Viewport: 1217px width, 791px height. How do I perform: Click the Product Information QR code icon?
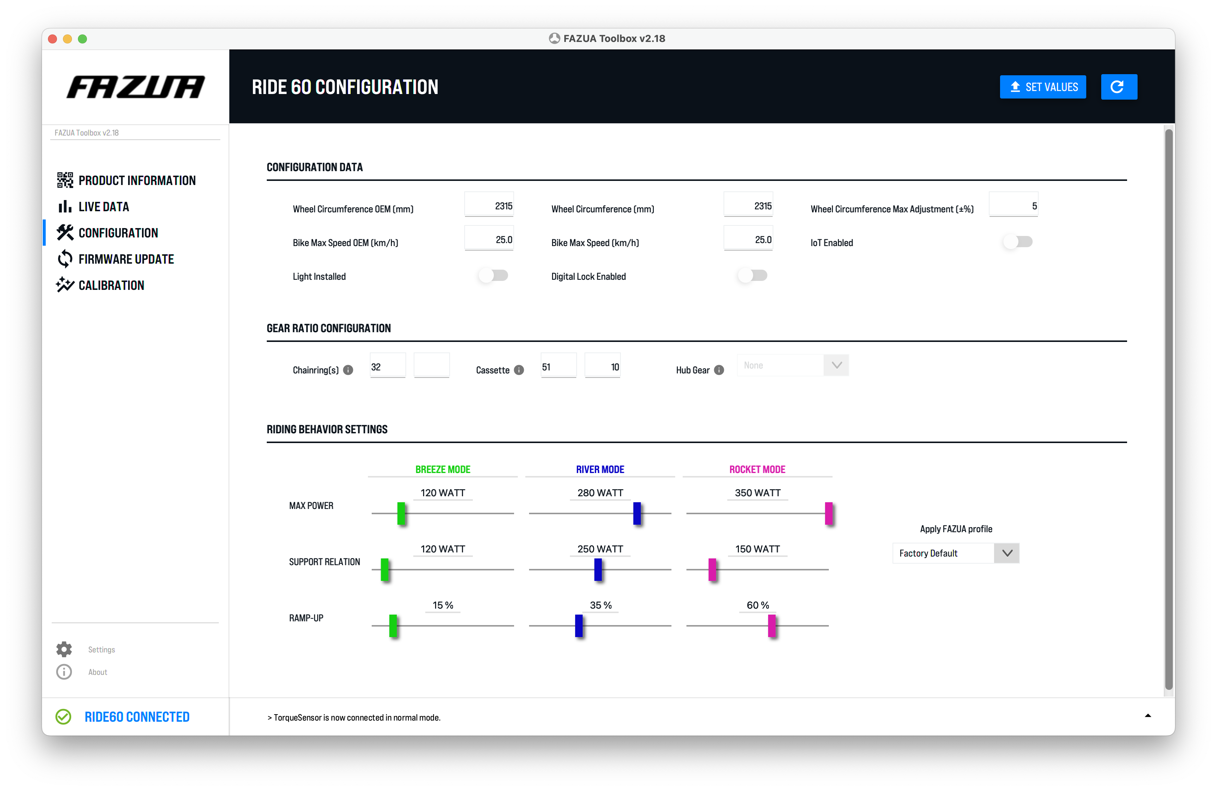[x=65, y=181]
